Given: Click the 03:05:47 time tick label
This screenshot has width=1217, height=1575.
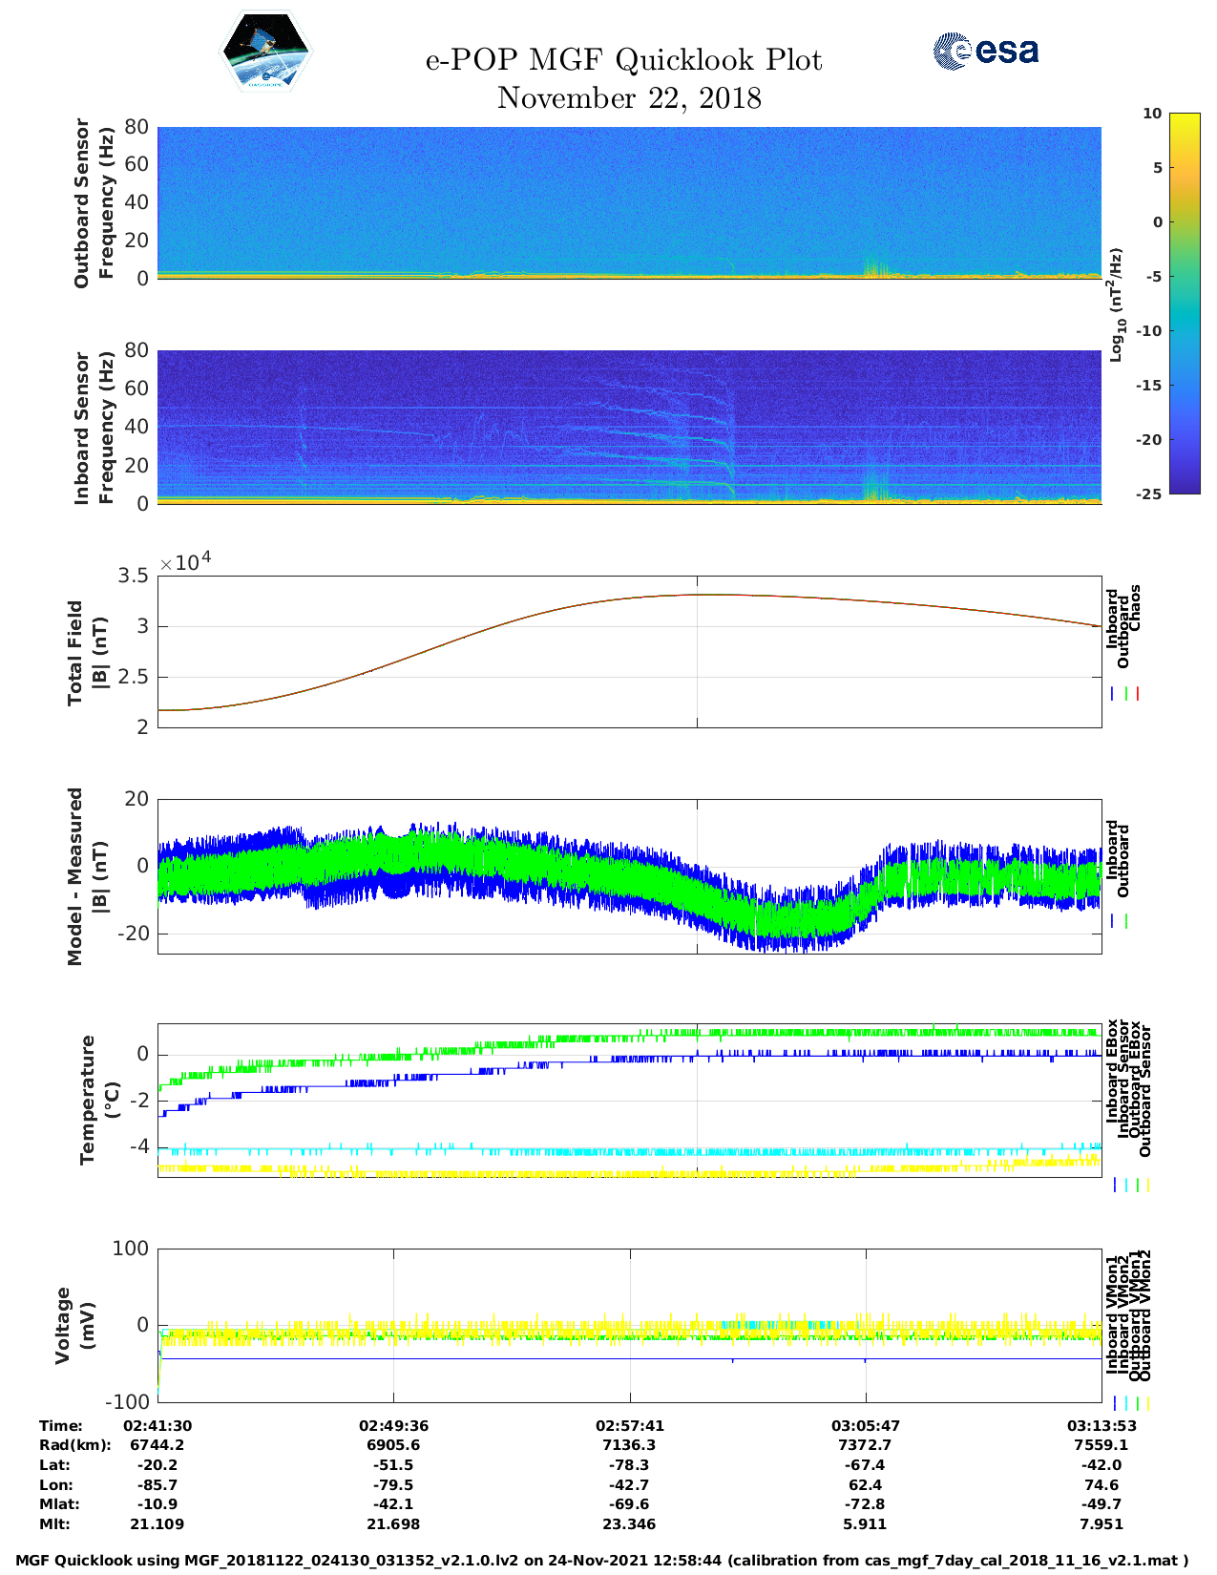Looking at the screenshot, I should tap(865, 1425).
